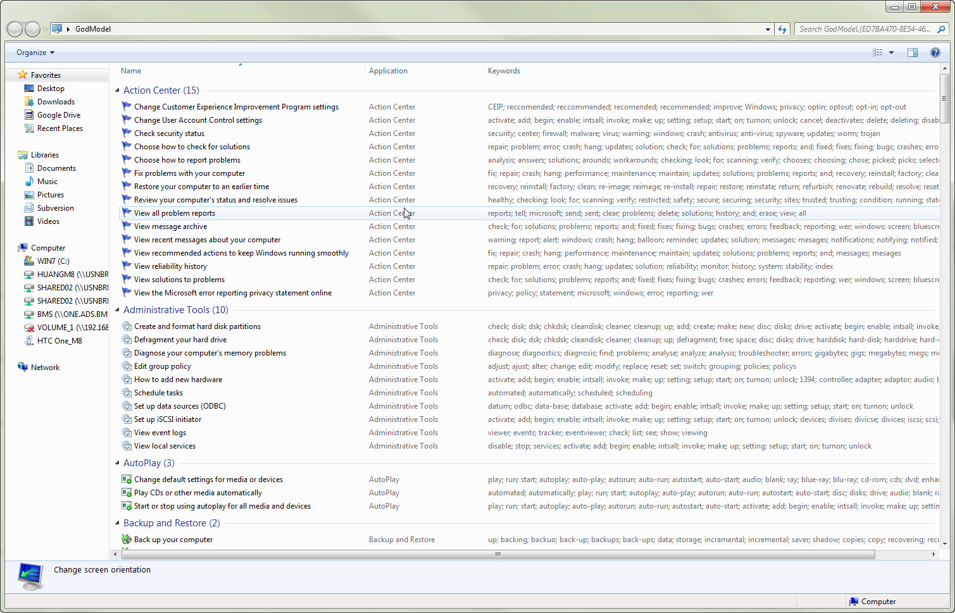The height and width of the screenshot is (613, 955).
Task: Open the Help question mark icon
Action: (935, 53)
